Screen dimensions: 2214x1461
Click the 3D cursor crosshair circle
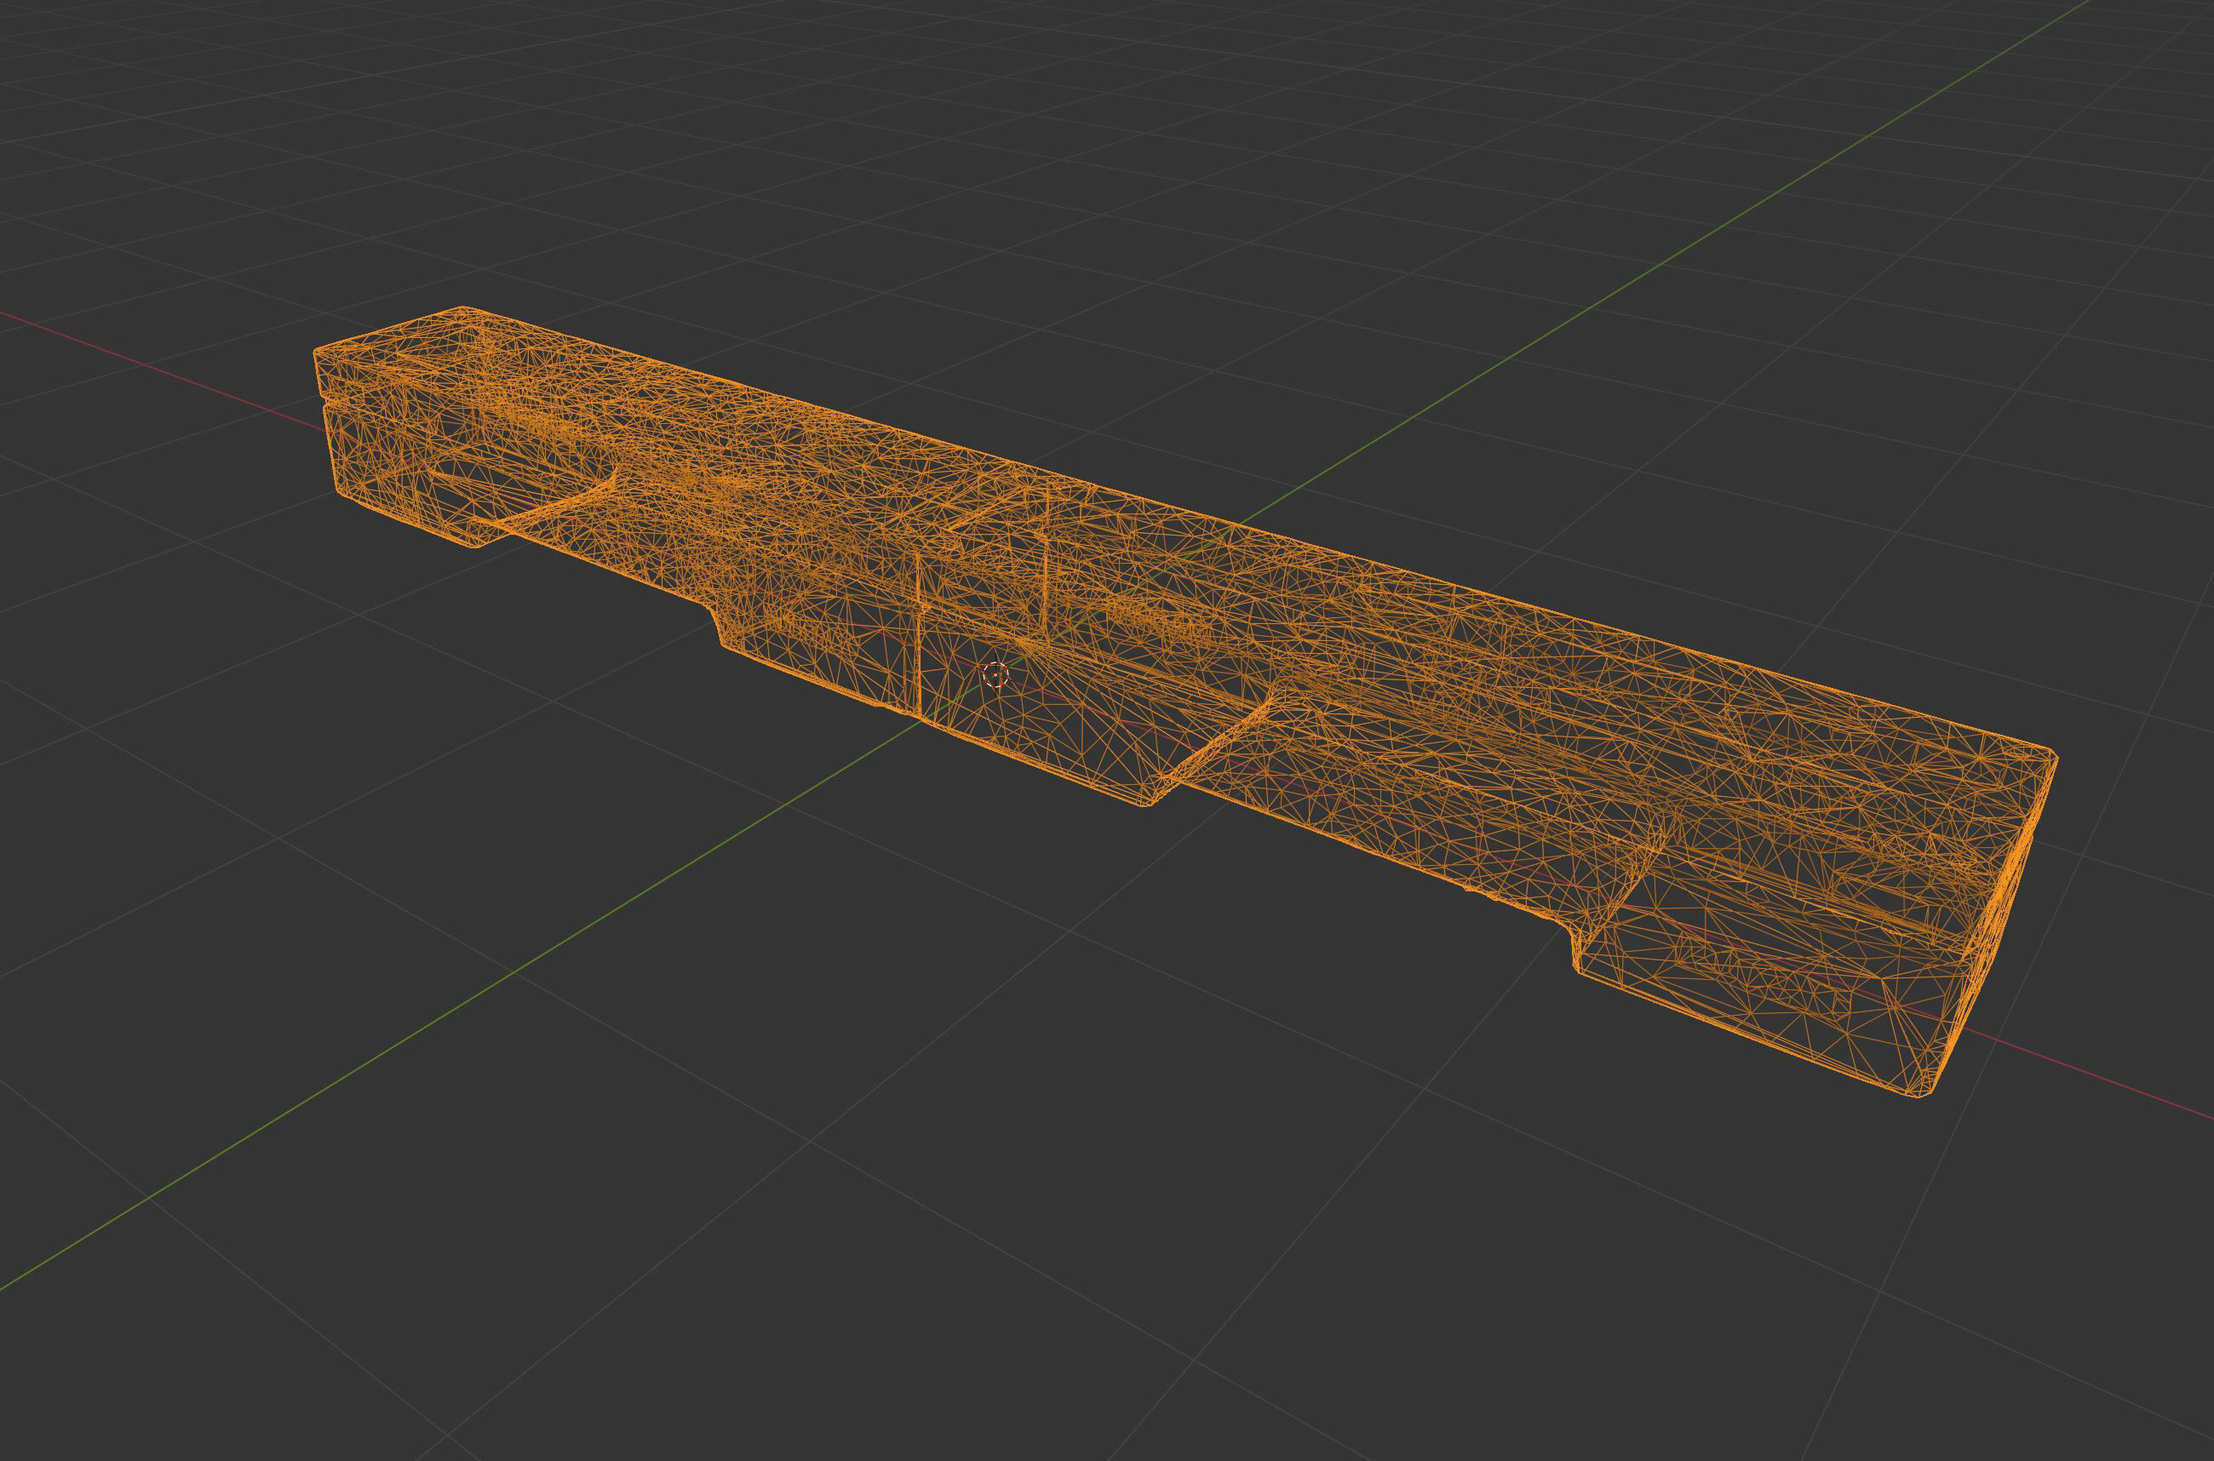click(996, 674)
